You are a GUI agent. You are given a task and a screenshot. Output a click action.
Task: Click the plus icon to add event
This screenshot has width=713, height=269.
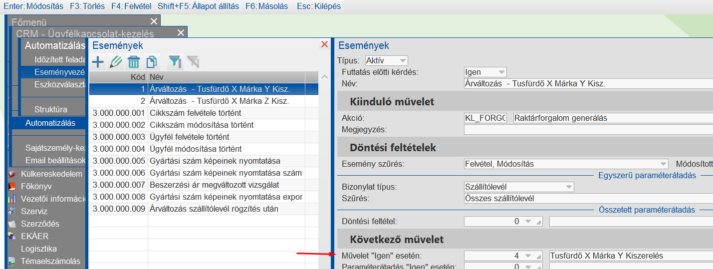point(98,62)
